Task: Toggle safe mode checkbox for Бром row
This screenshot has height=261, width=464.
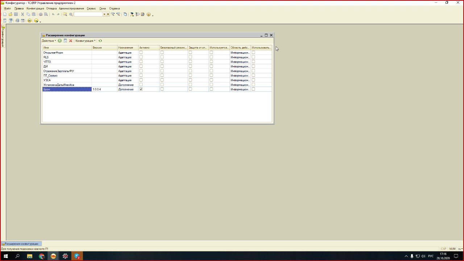Action: click(162, 89)
